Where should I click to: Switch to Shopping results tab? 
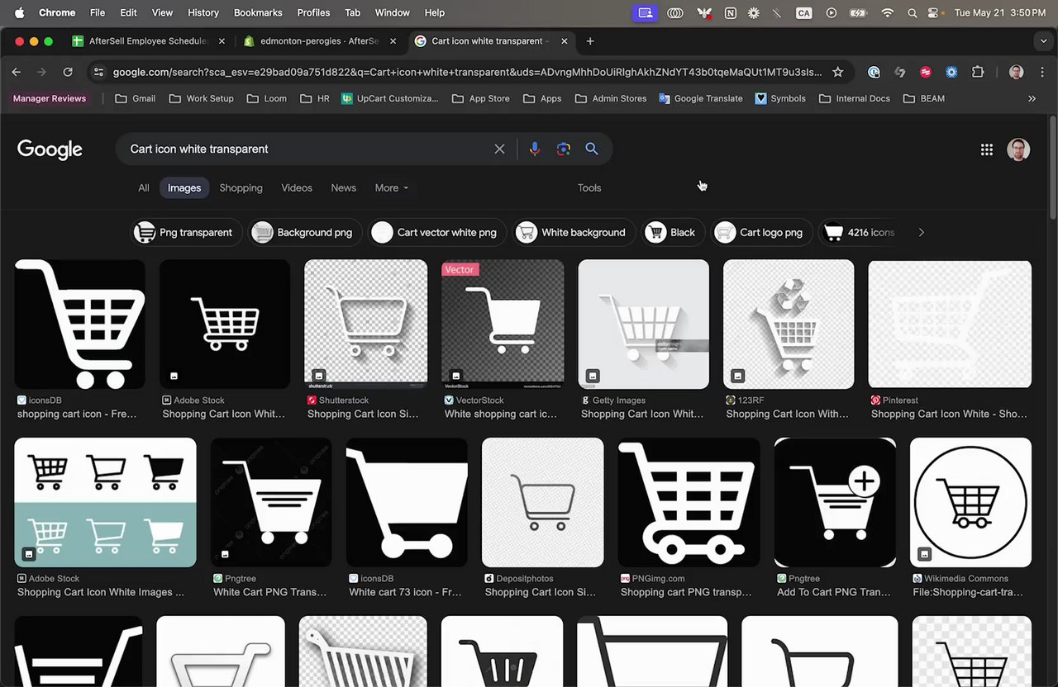[x=241, y=188]
